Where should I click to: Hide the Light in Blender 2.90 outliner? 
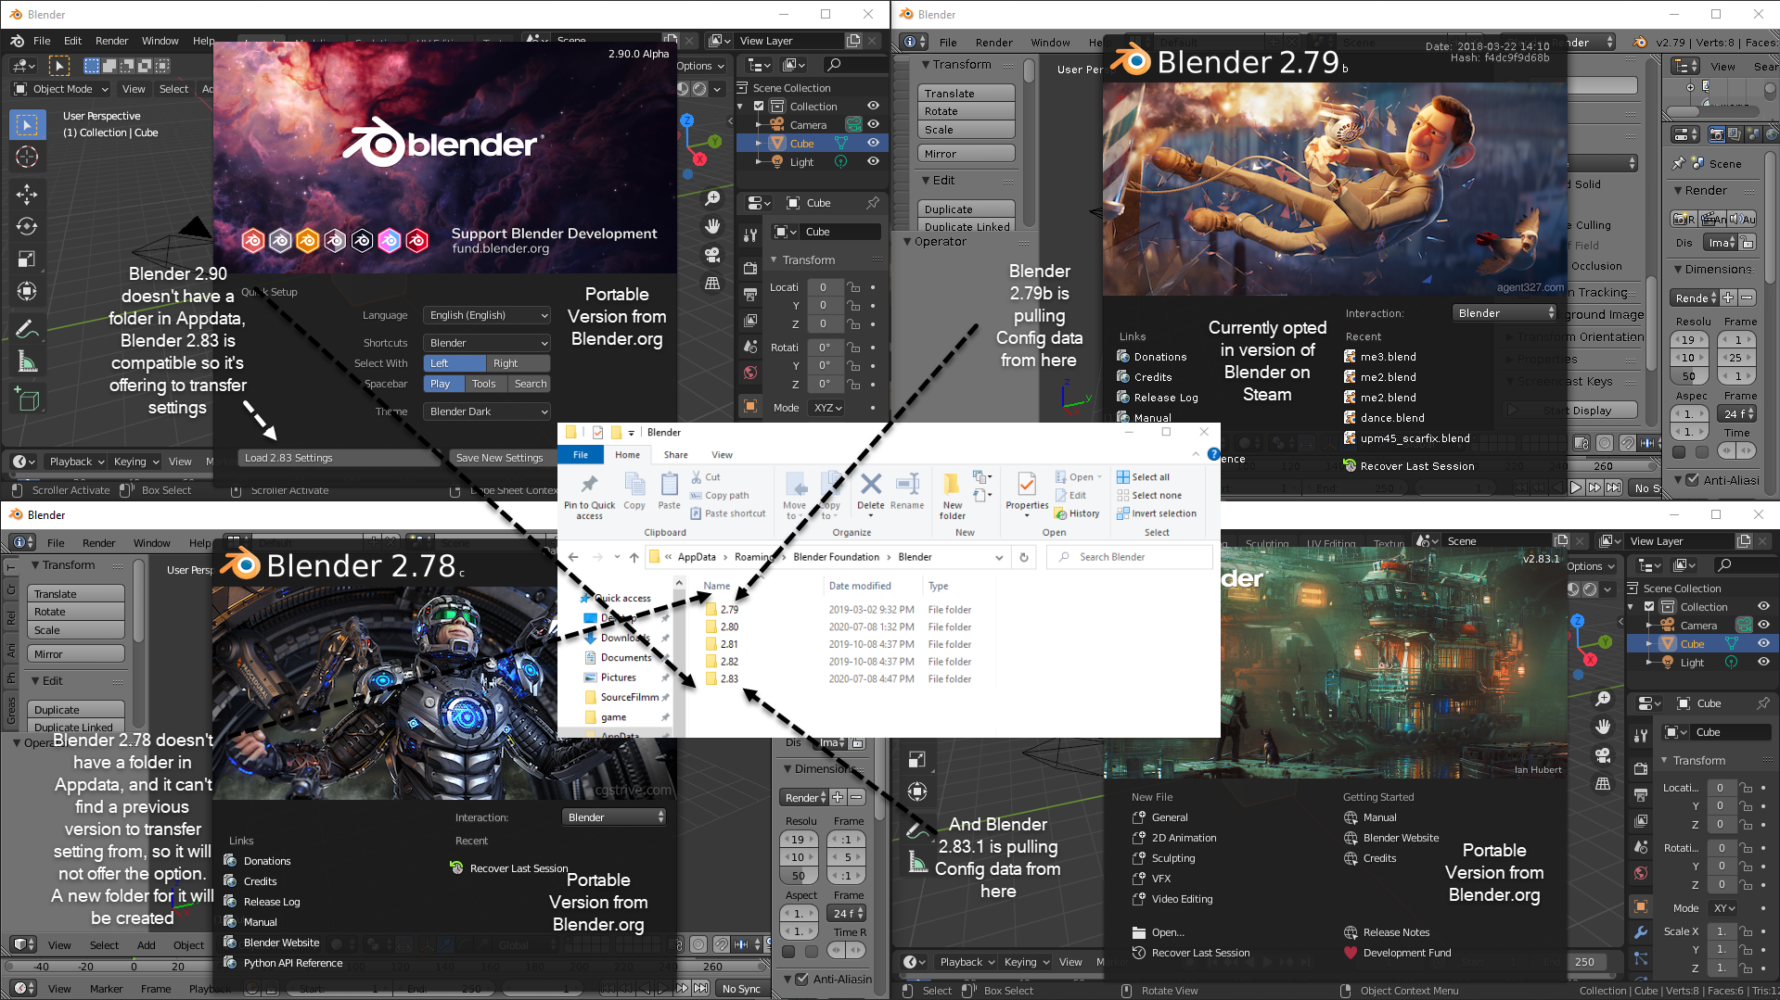tap(873, 161)
